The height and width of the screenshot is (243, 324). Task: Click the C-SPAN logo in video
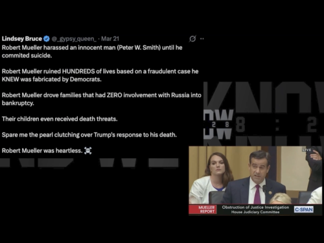pyautogui.click(x=304, y=209)
